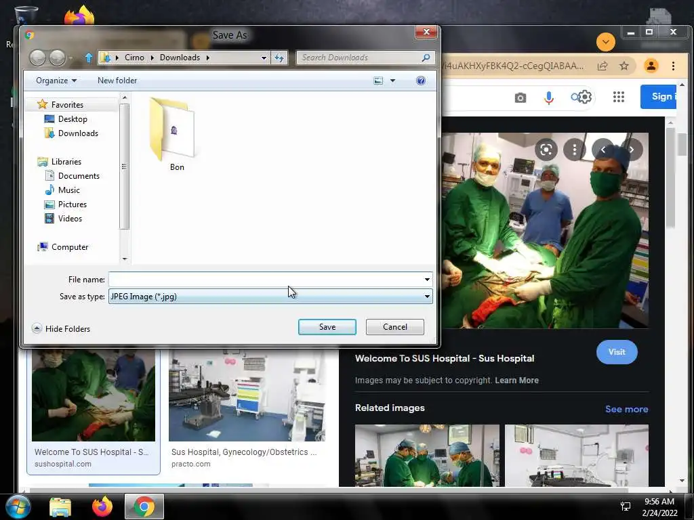
Task: Click the Refresh icon beside address path
Action: pos(279,58)
